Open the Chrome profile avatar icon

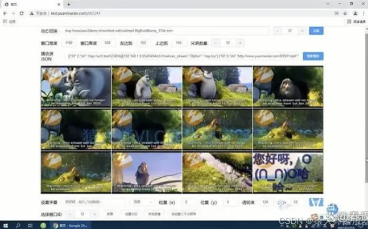(355, 14)
